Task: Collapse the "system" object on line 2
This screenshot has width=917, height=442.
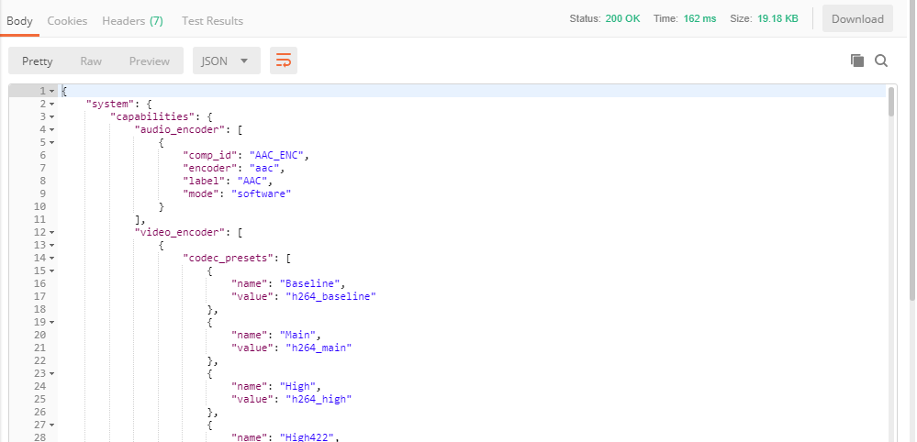Action: 52,105
